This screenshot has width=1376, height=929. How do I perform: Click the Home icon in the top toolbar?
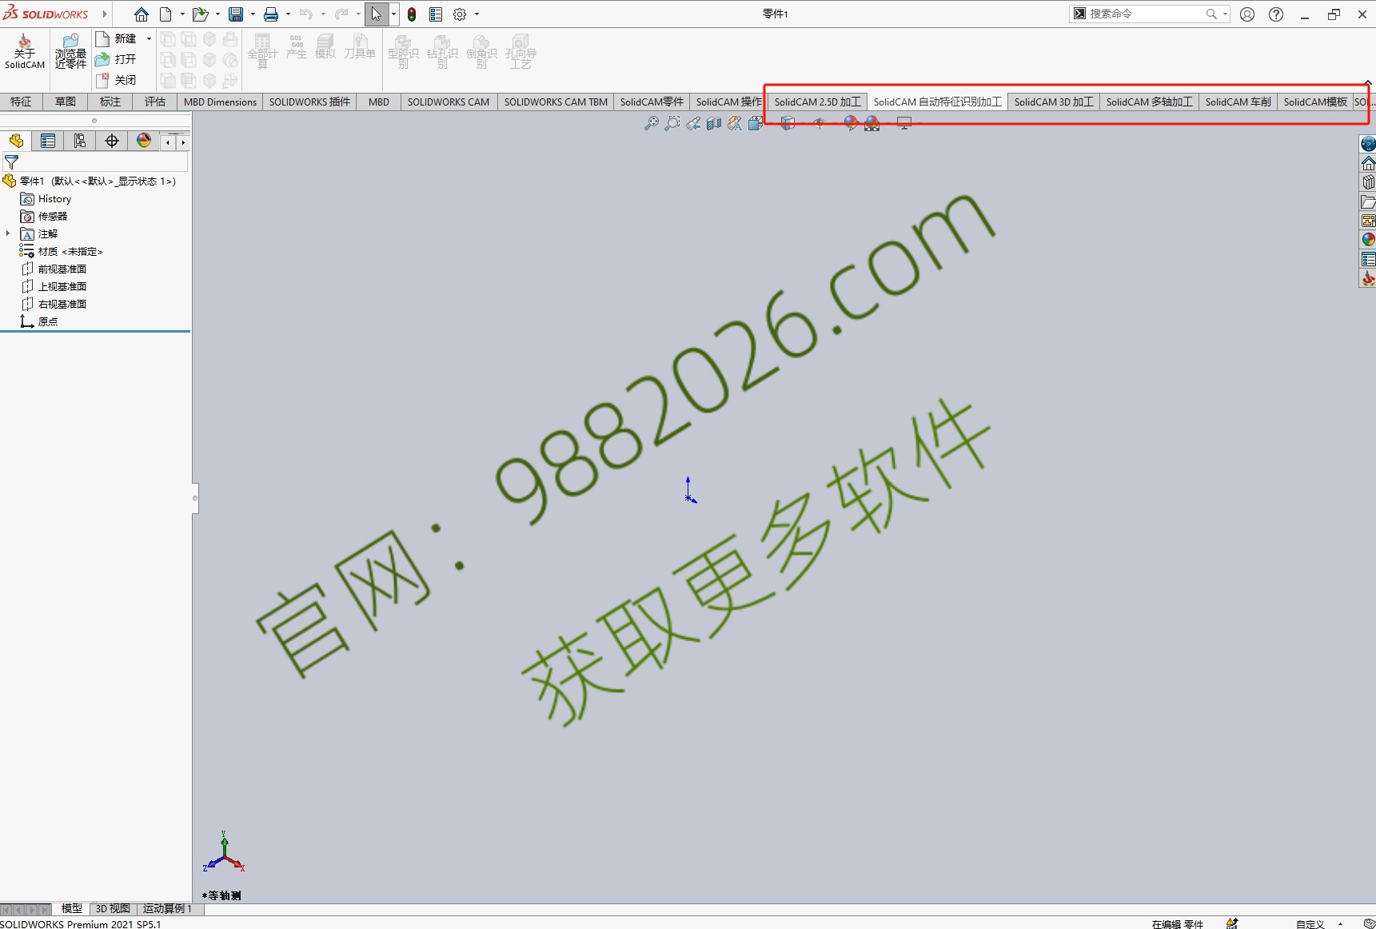(x=142, y=14)
